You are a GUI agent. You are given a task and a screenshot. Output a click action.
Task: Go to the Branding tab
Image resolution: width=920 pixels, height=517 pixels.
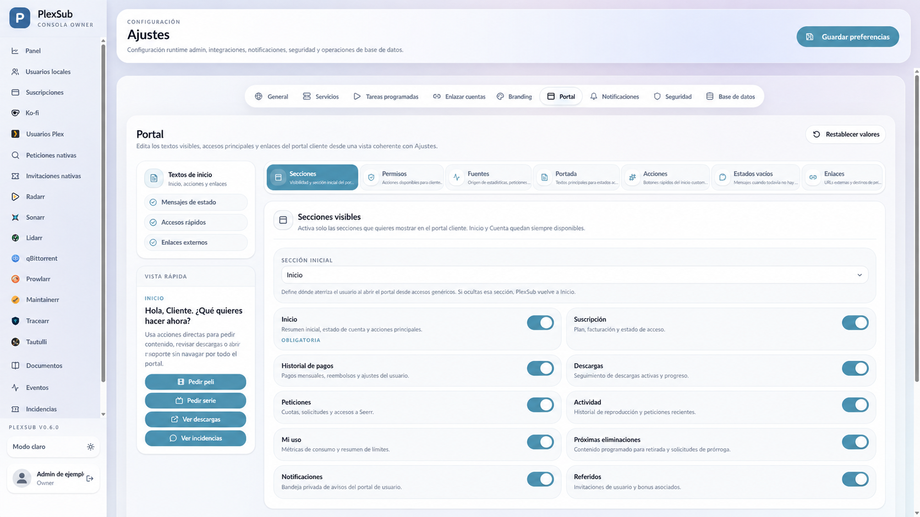click(514, 97)
